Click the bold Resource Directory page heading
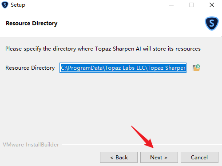 point(32,24)
